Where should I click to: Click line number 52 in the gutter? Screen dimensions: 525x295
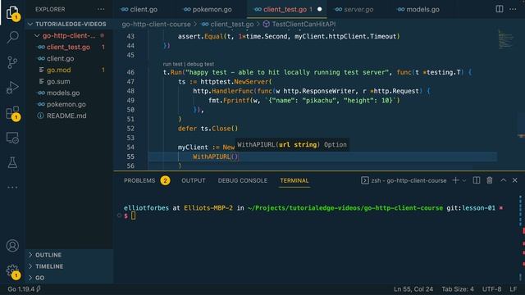[x=130, y=129]
